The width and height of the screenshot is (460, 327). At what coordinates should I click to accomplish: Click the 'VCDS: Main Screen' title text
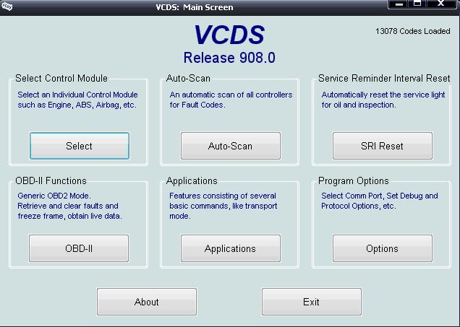(x=195, y=7)
